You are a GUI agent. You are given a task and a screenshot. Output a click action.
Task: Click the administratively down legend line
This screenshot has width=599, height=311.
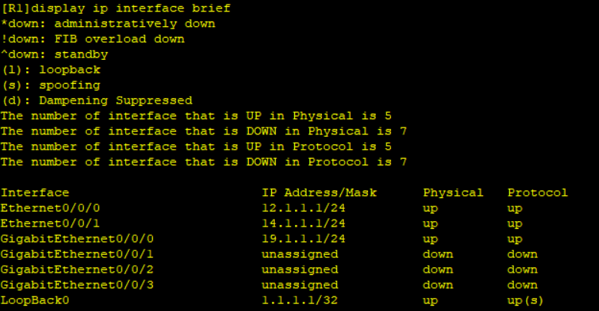pos(108,24)
